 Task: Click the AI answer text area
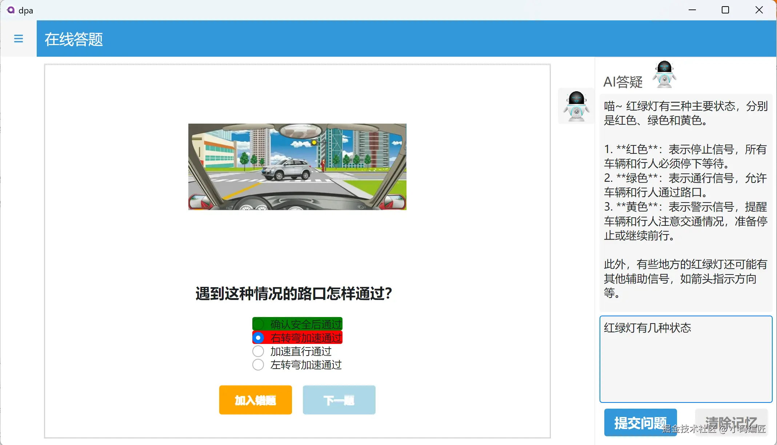pyautogui.click(x=685, y=200)
